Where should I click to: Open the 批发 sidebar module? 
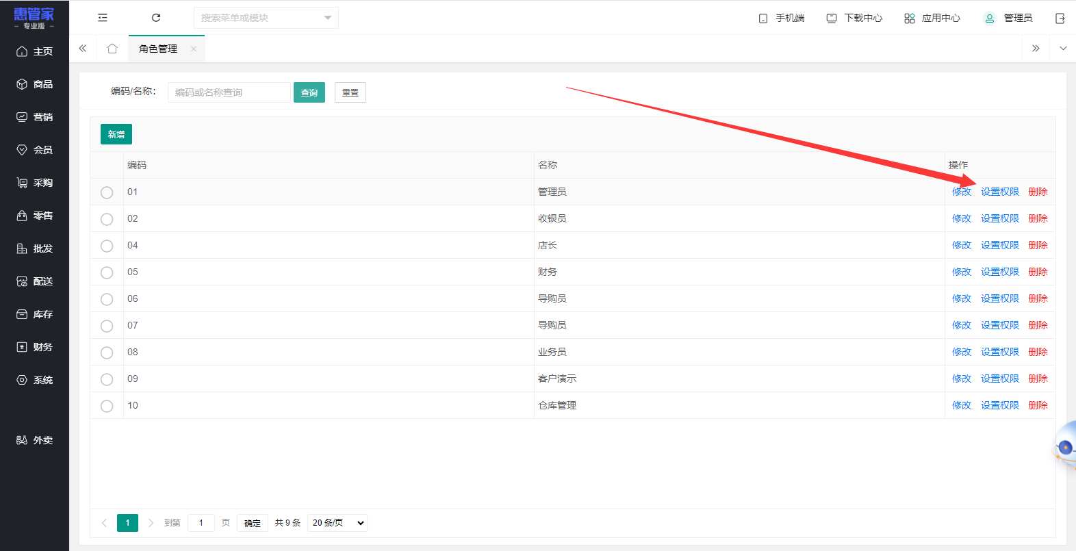tap(34, 248)
